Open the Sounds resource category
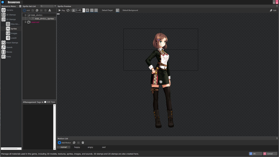279x157 pixels. pyautogui.click(x=7, y=47)
